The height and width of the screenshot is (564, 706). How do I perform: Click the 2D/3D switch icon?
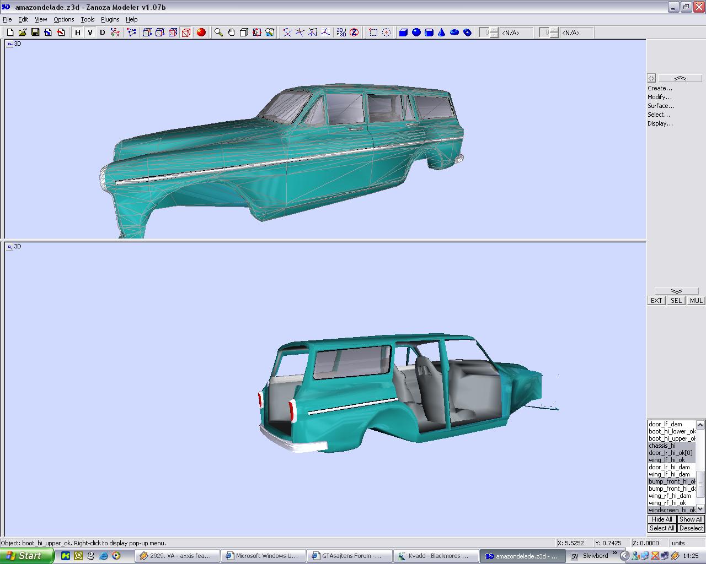click(341, 32)
